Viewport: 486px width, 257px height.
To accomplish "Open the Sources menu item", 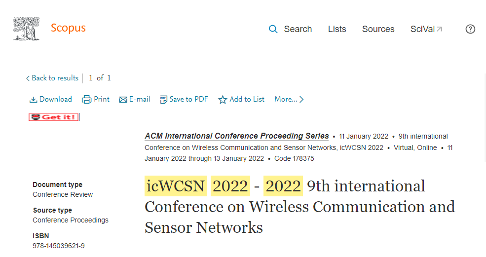I will 378,29.
